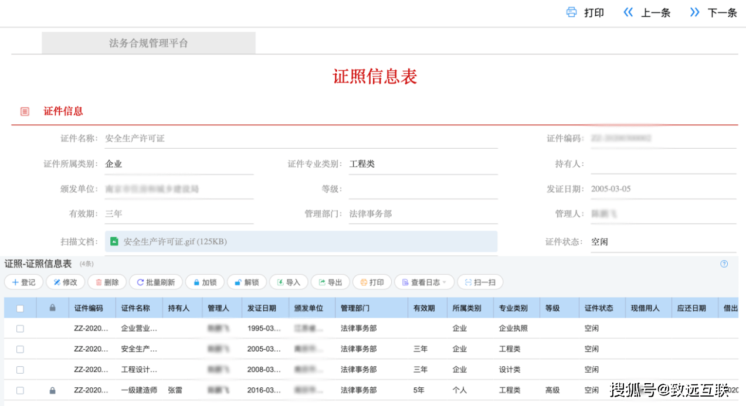Click the 发证日期 field showing 2005-03-05
This screenshot has width=746, height=406.
(x=663, y=189)
